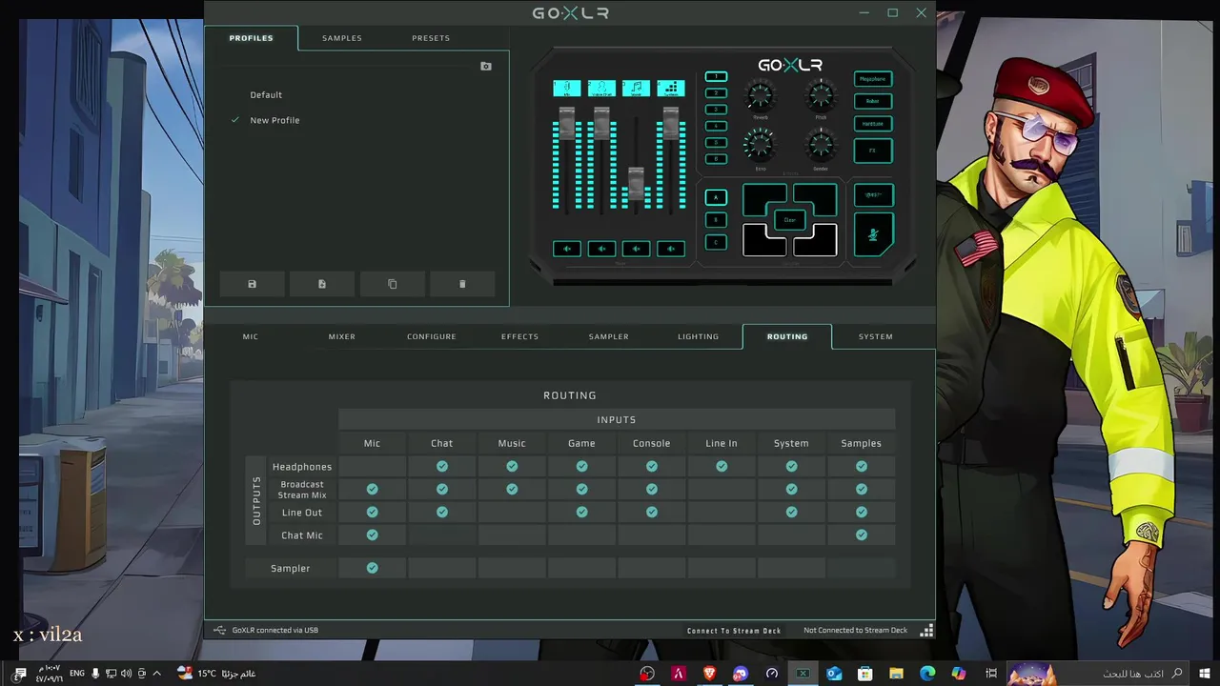Enable Music routing to Line Out
Viewport: 1220px width, 686px height.
pyautogui.click(x=512, y=512)
